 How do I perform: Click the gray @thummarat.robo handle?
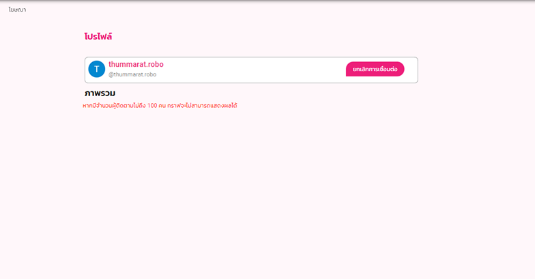(132, 74)
